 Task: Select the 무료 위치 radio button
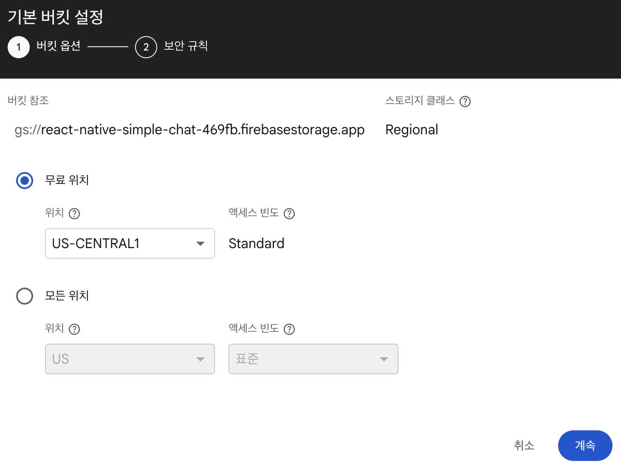(25, 181)
